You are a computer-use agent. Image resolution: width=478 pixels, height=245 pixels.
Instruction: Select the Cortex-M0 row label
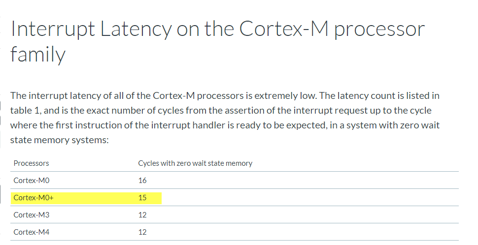[x=32, y=181]
